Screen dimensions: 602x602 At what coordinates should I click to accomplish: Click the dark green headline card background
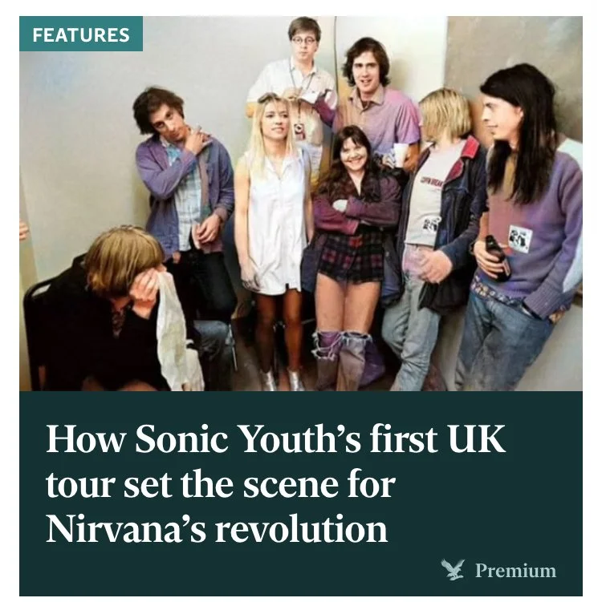(301, 493)
